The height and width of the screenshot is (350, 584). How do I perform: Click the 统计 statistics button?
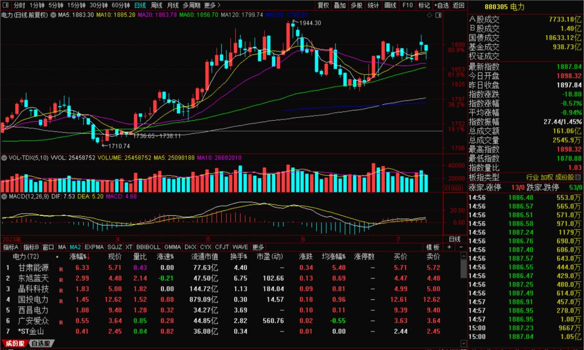(x=373, y=5)
